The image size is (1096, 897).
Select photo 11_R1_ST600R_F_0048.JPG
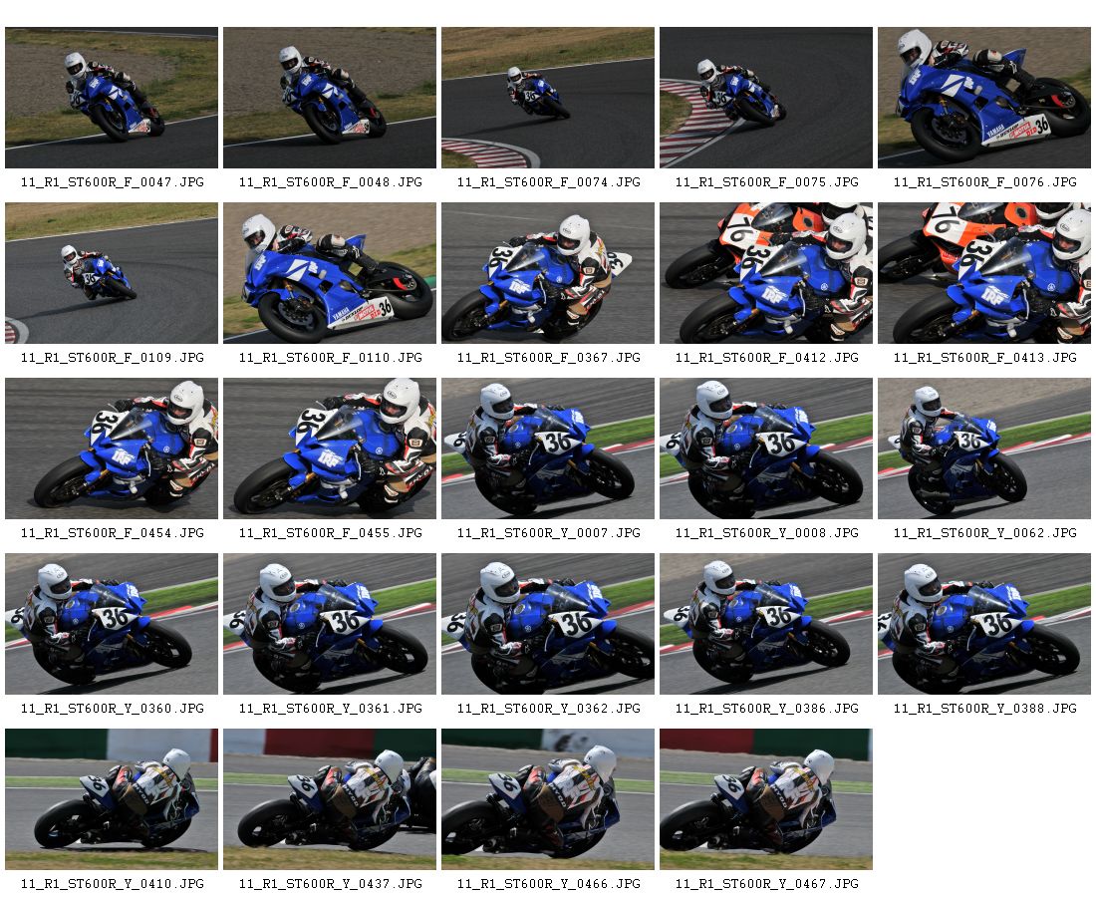click(330, 98)
